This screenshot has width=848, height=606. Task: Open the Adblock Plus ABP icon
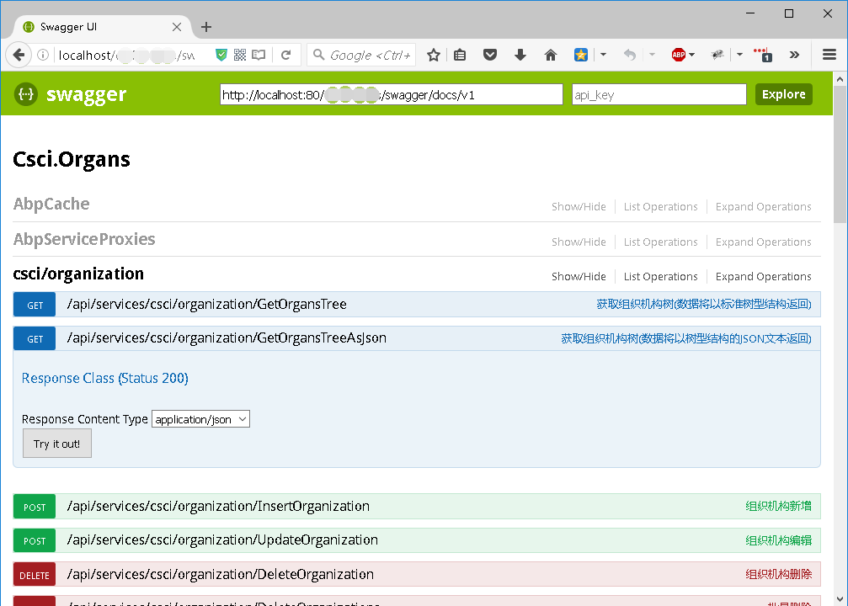678,55
